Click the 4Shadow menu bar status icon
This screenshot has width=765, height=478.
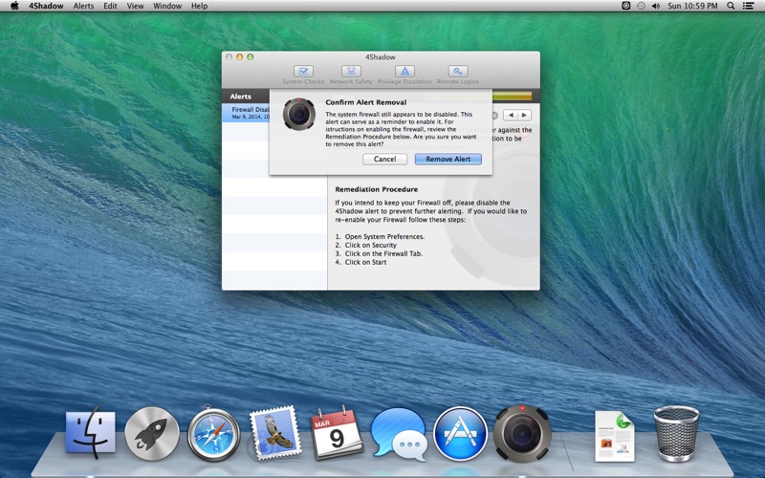click(x=626, y=6)
